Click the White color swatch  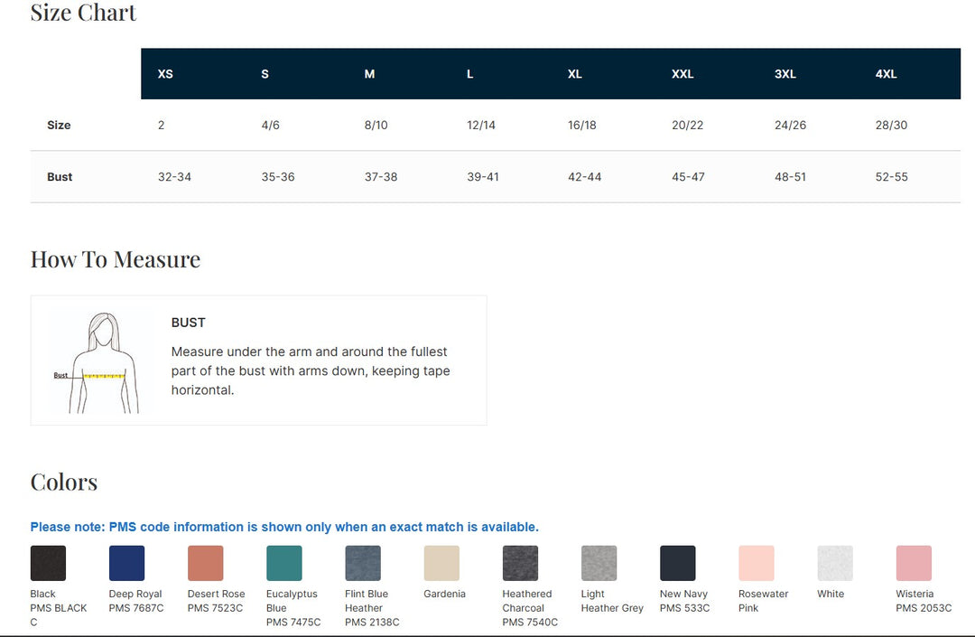[x=835, y=563]
